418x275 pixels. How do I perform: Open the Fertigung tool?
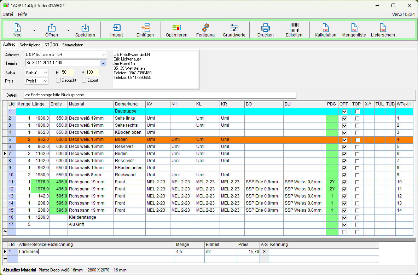click(x=205, y=30)
